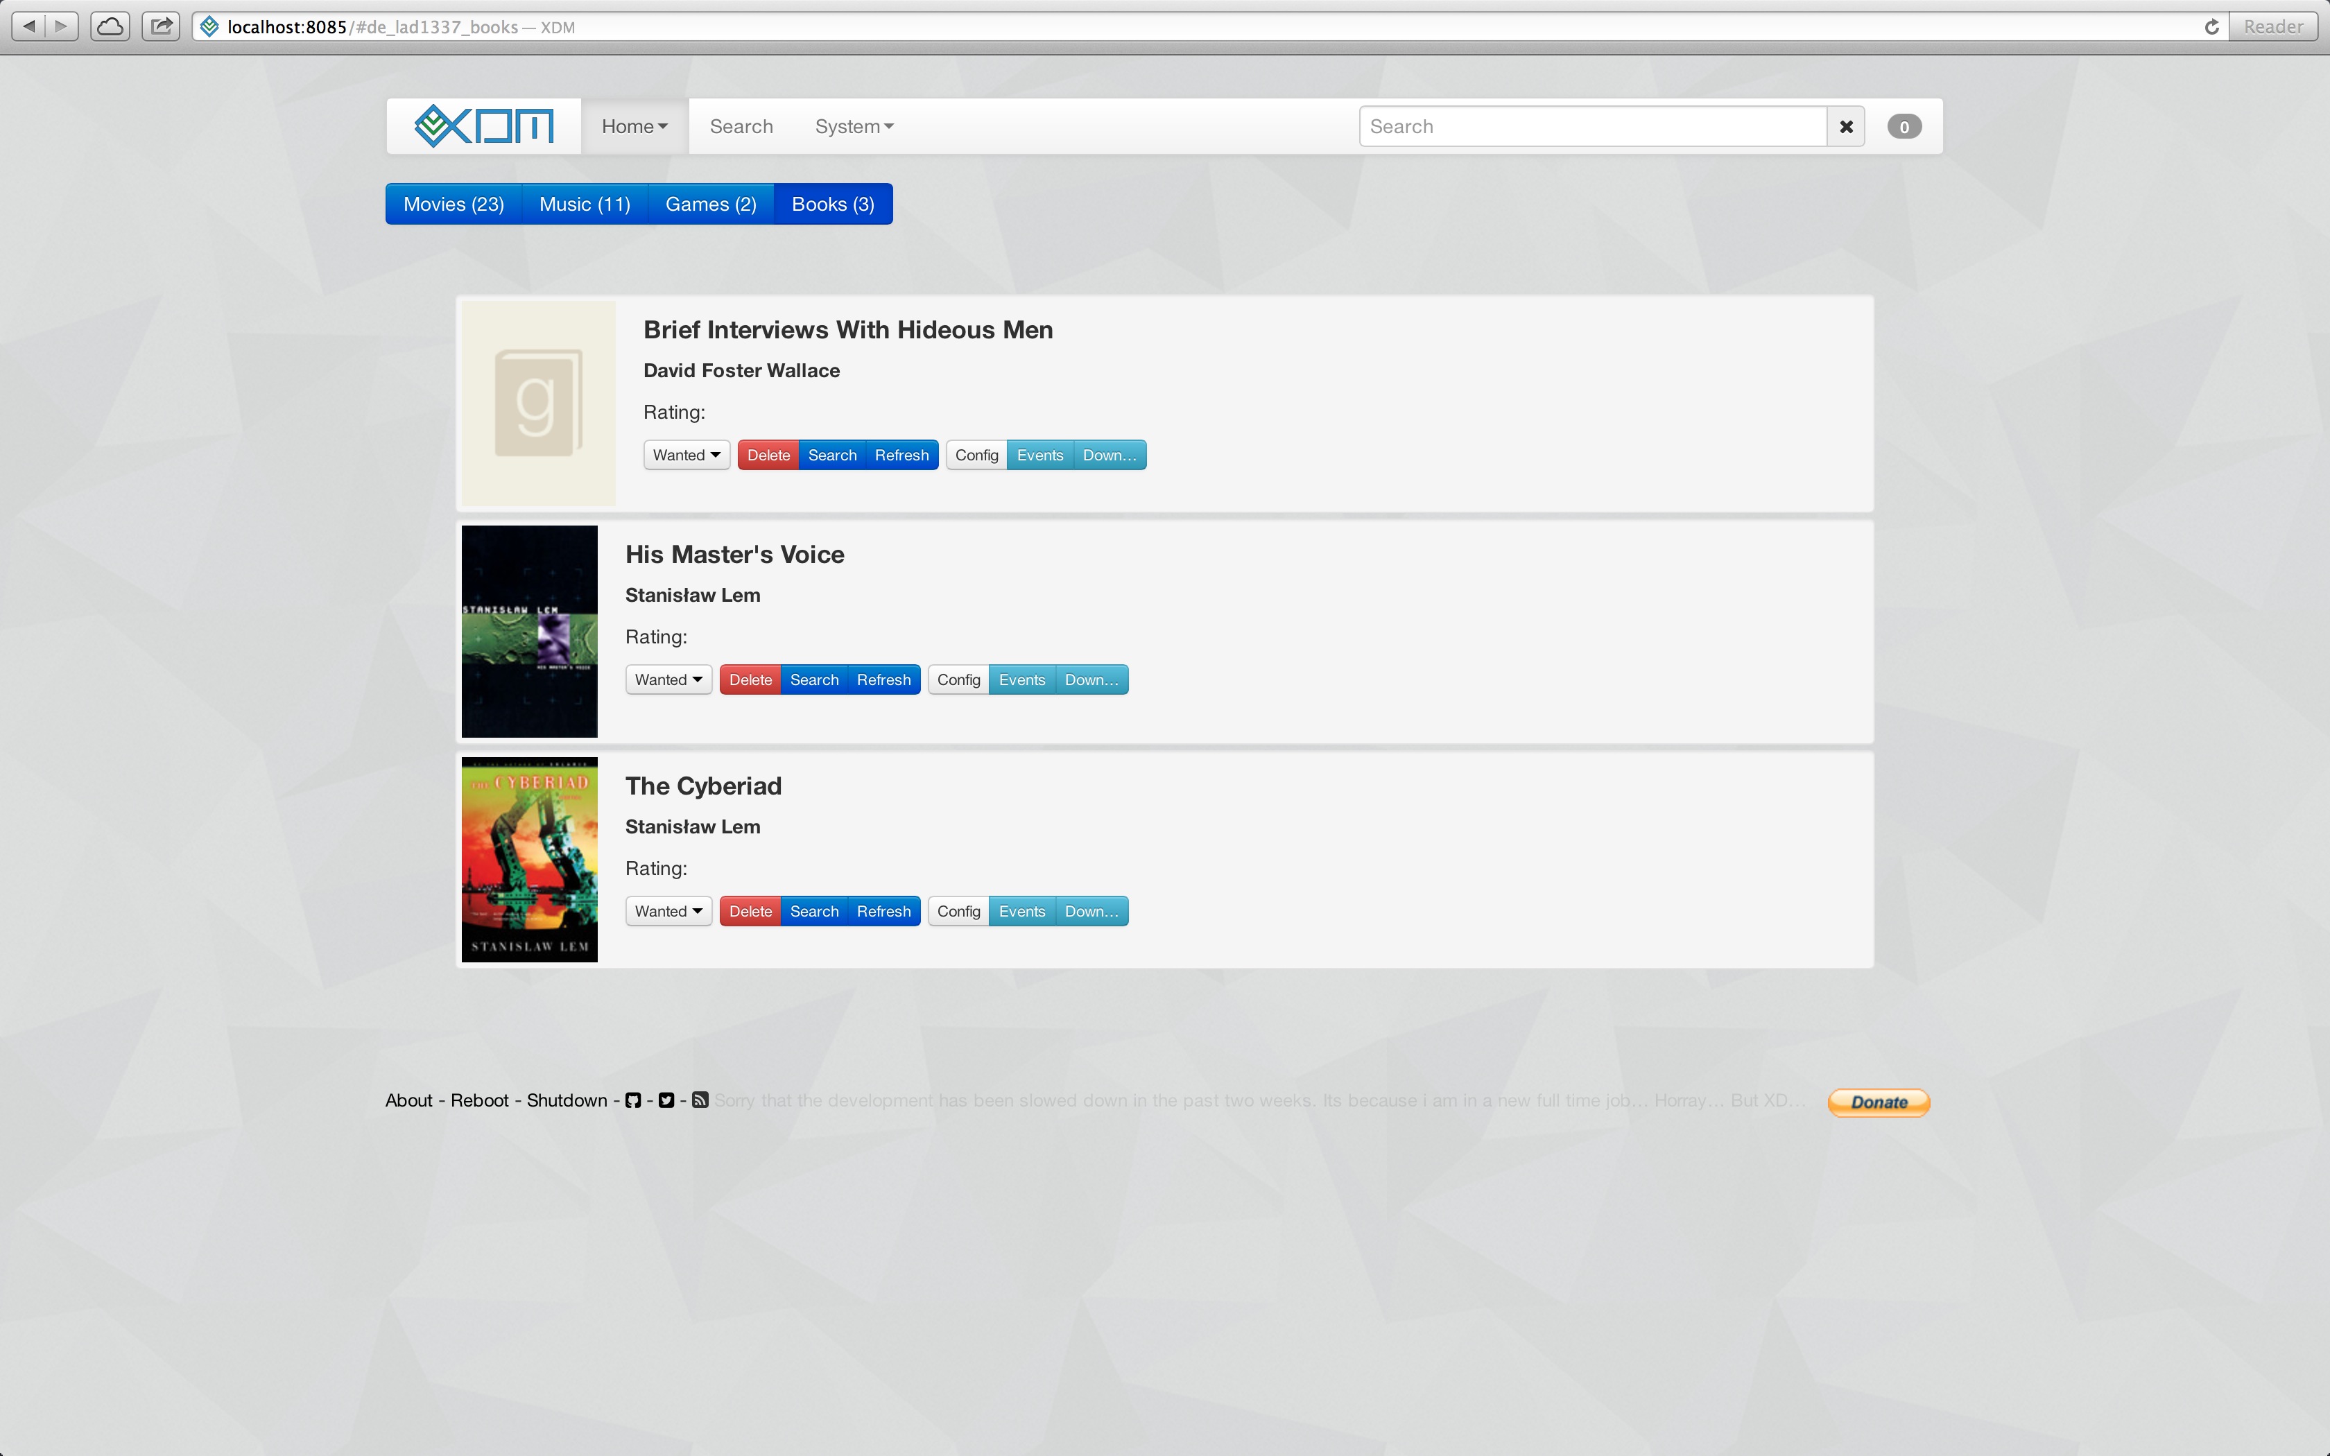This screenshot has width=2330, height=1456.
Task: Open Wanted status dropdown for The Cyberiad
Action: (x=668, y=911)
